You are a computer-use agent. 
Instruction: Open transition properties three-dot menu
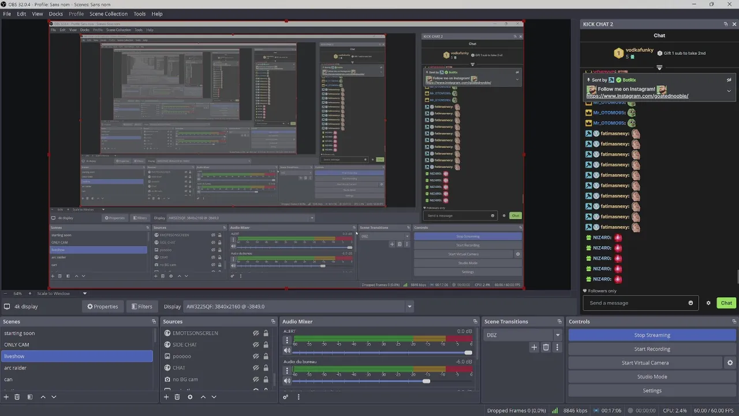tap(557, 347)
